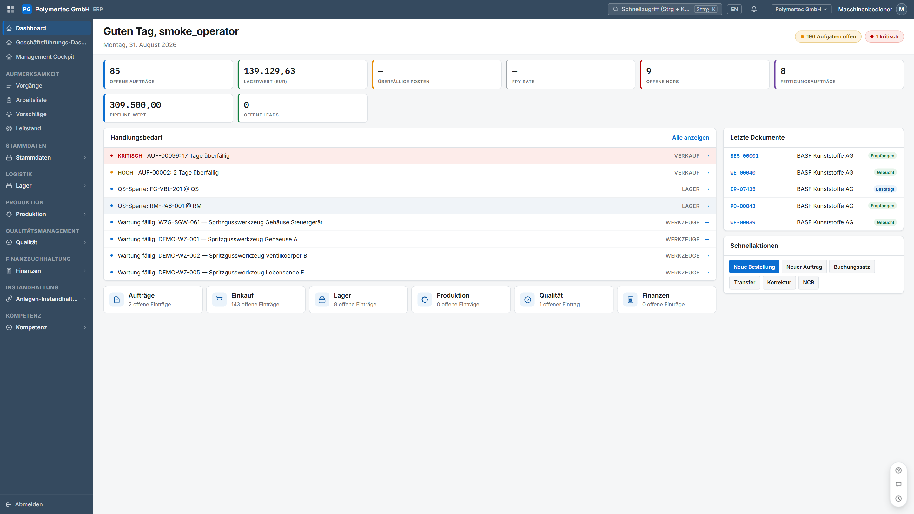Open document WE-00040

coord(743,172)
